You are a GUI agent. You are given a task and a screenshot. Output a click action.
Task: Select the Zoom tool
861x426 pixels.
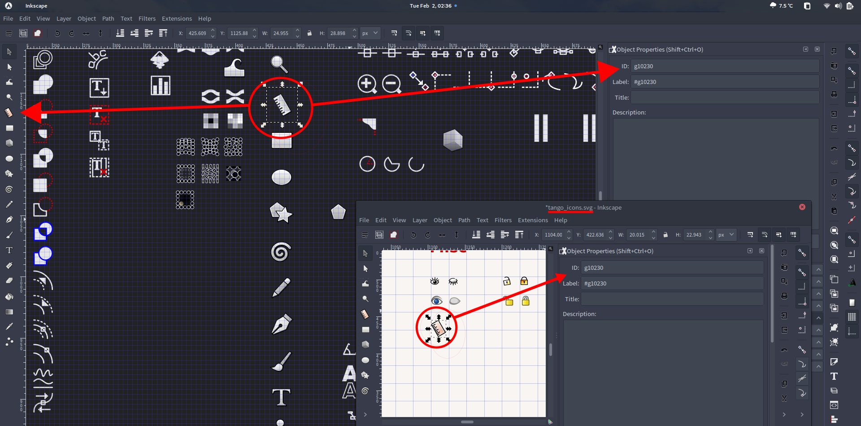pyautogui.click(x=9, y=97)
